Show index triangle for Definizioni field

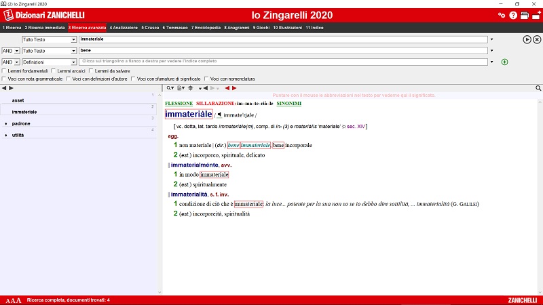click(491, 62)
